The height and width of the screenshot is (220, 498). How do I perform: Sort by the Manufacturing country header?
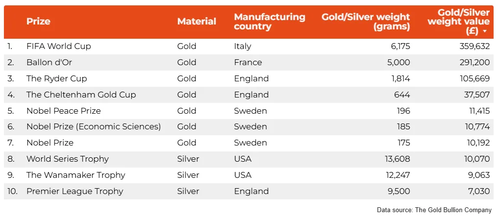tap(269, 22)
